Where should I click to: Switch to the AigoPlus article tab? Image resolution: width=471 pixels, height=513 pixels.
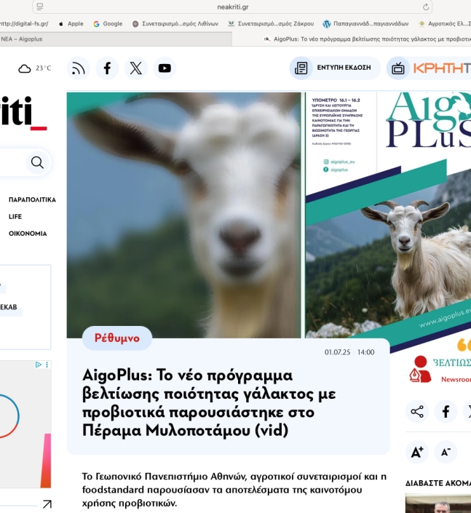coord(364,39)
